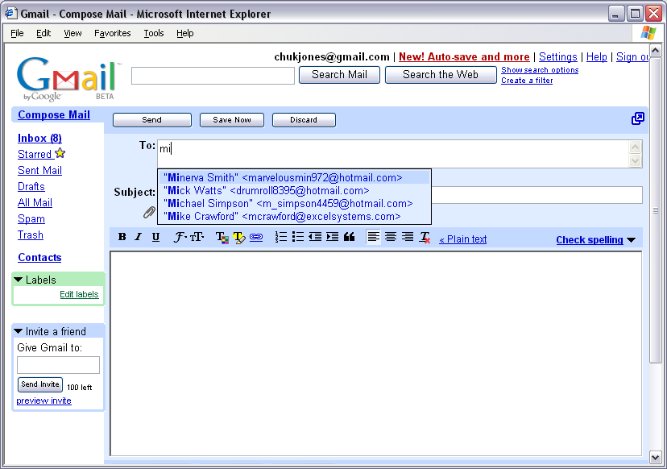
Task: Open the Tools menu
Action: pyautogui.click(x=154, y=33)
